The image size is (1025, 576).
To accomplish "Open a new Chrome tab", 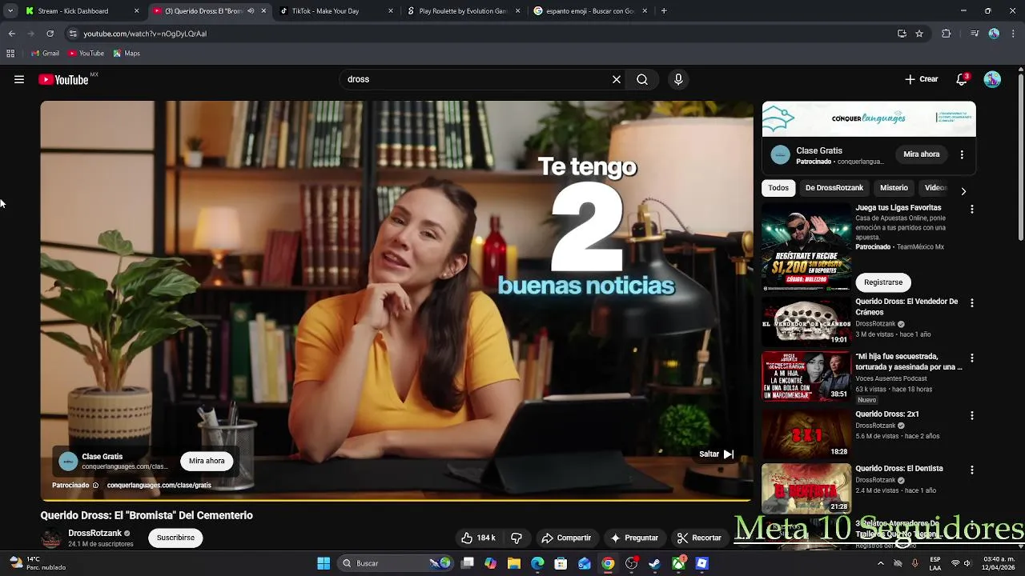I will [x=664, y=11].
